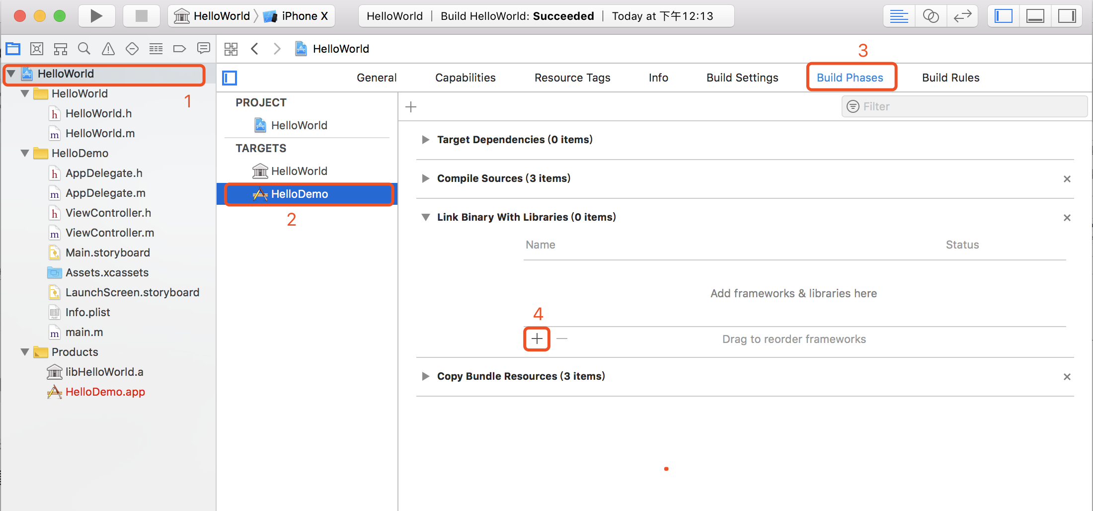Show the assistant editor
The height and width of the screenshot is (511, 1093).
click(931, 16)
